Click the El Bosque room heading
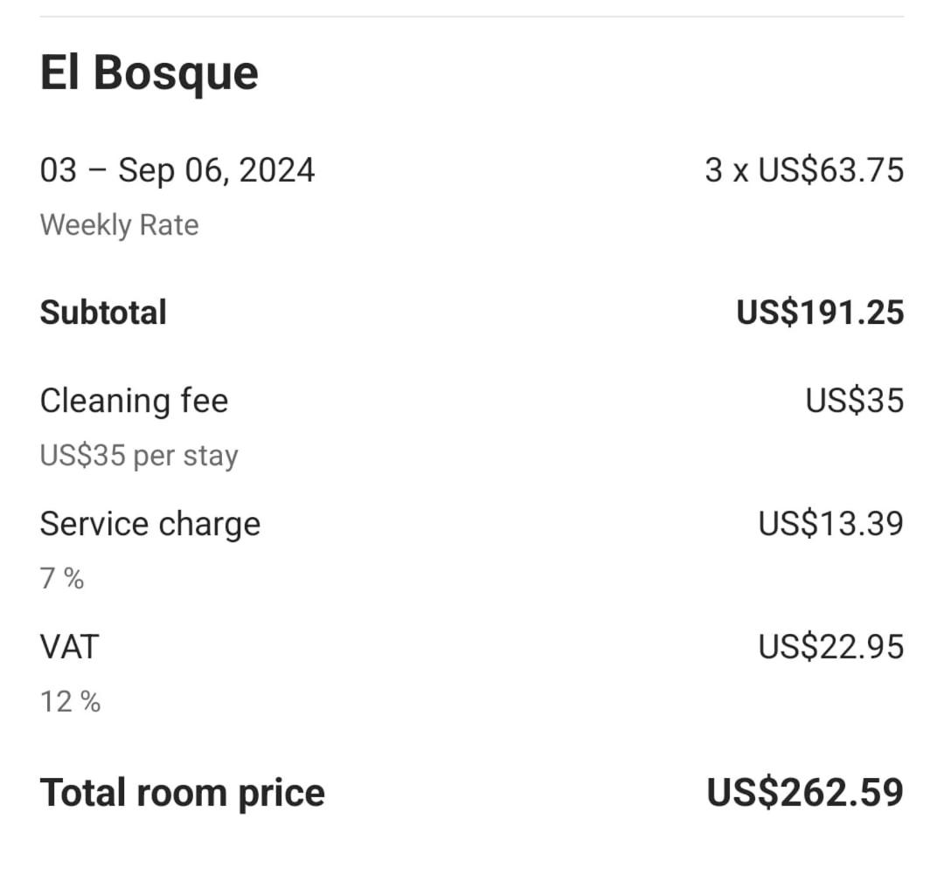944x874 pixels. 149,72
